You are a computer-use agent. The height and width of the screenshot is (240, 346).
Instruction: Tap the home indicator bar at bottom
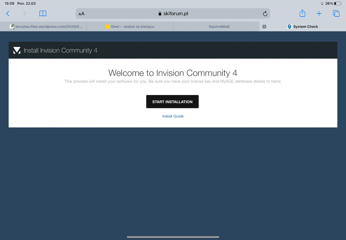point(173,237)
